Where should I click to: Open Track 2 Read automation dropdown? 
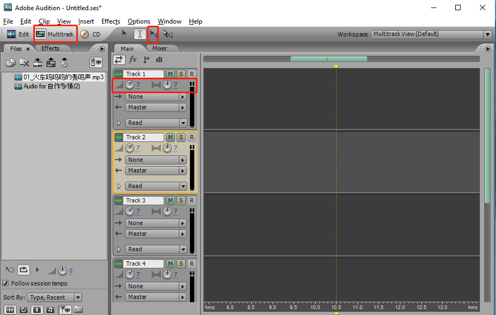(156, 186)
